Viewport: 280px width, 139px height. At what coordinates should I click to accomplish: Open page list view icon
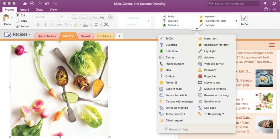coord(272,45)
